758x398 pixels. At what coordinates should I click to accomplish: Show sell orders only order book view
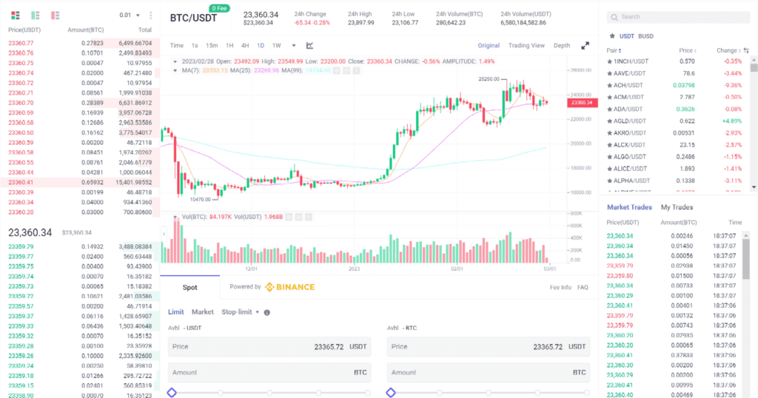(55, 16)
